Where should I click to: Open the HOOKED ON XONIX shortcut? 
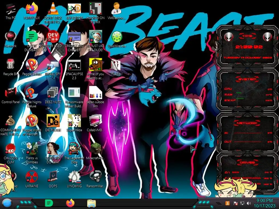pos(95,13)
